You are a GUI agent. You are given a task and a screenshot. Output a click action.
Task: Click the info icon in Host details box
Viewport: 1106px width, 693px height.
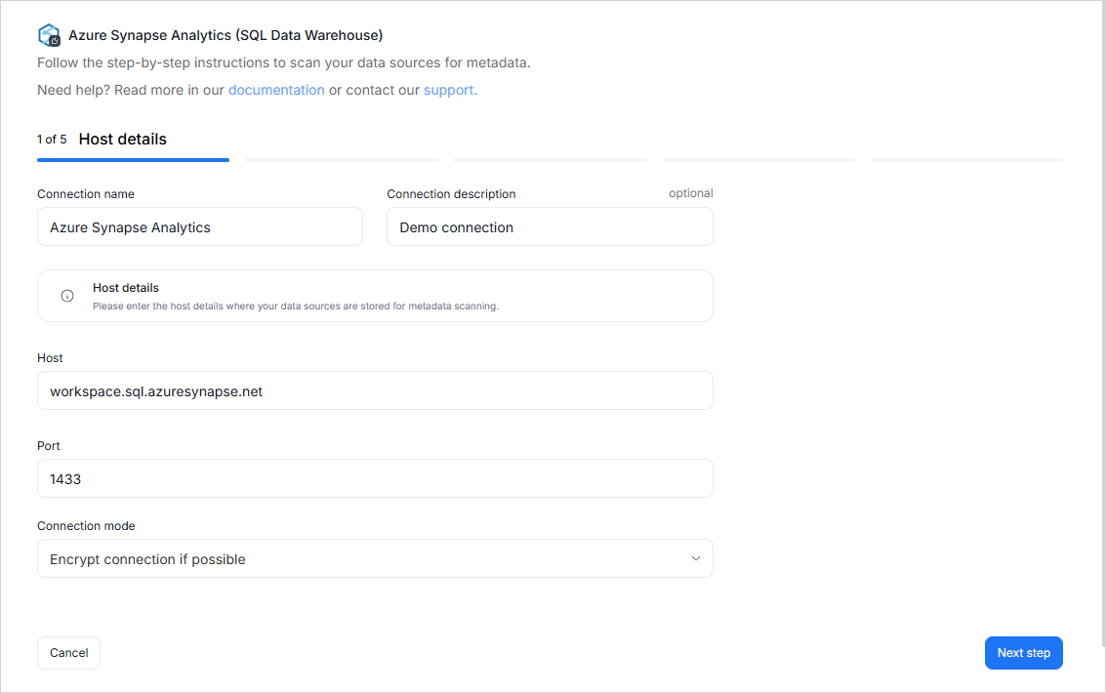(x=67, y=296)
